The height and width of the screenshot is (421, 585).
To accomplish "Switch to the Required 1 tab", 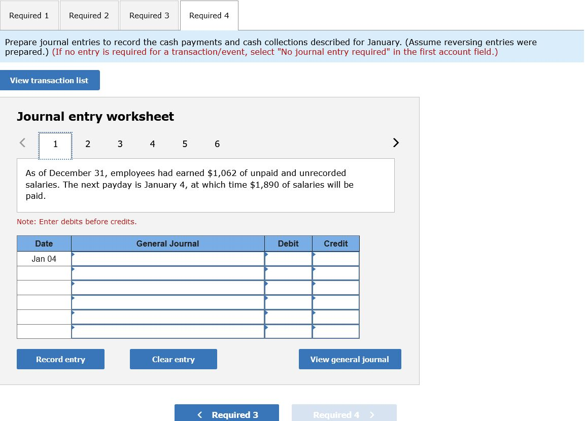I will click(x=29, y=15).
